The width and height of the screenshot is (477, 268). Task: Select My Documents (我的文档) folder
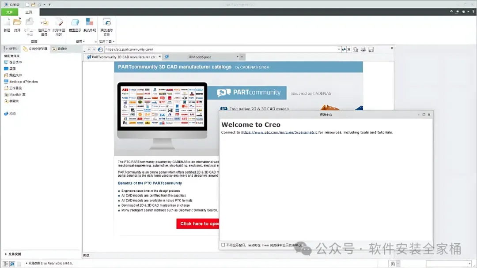pos(12,75)
